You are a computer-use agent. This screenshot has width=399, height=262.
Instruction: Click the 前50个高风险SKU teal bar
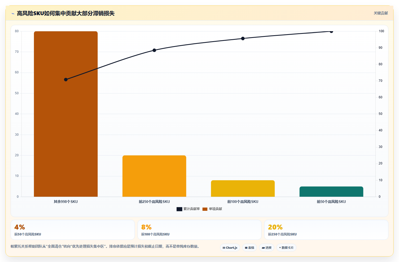click(331, 192)
